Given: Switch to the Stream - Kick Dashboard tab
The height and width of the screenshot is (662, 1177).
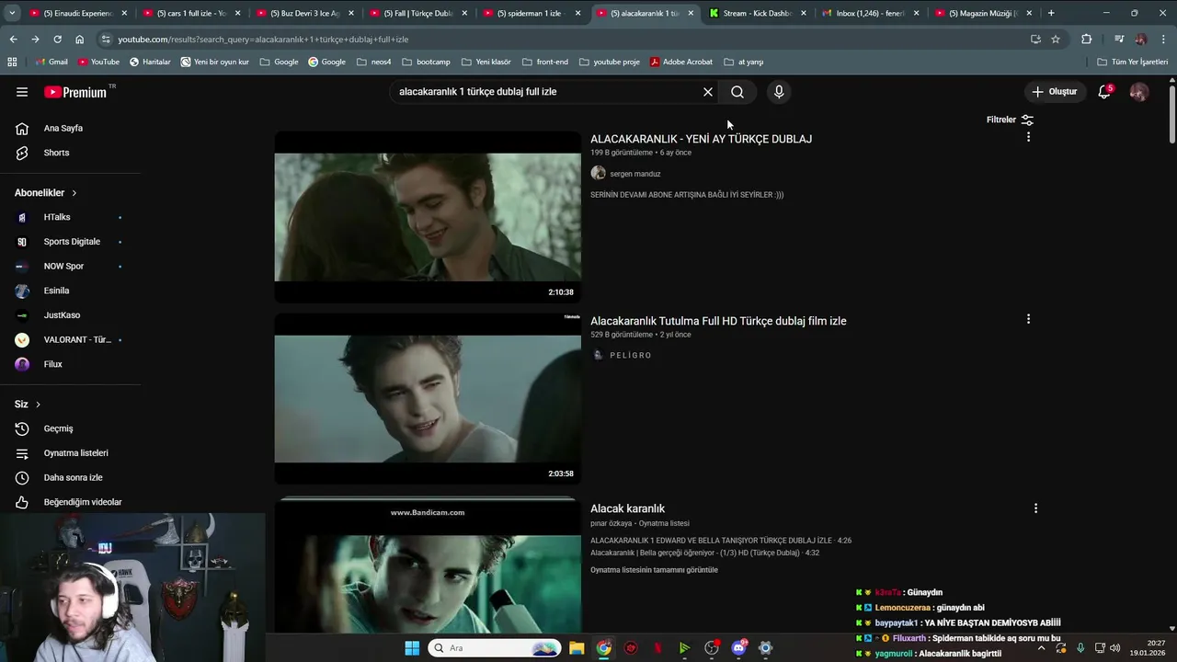Looking at the screenshot, I should (x=759, y=13).
